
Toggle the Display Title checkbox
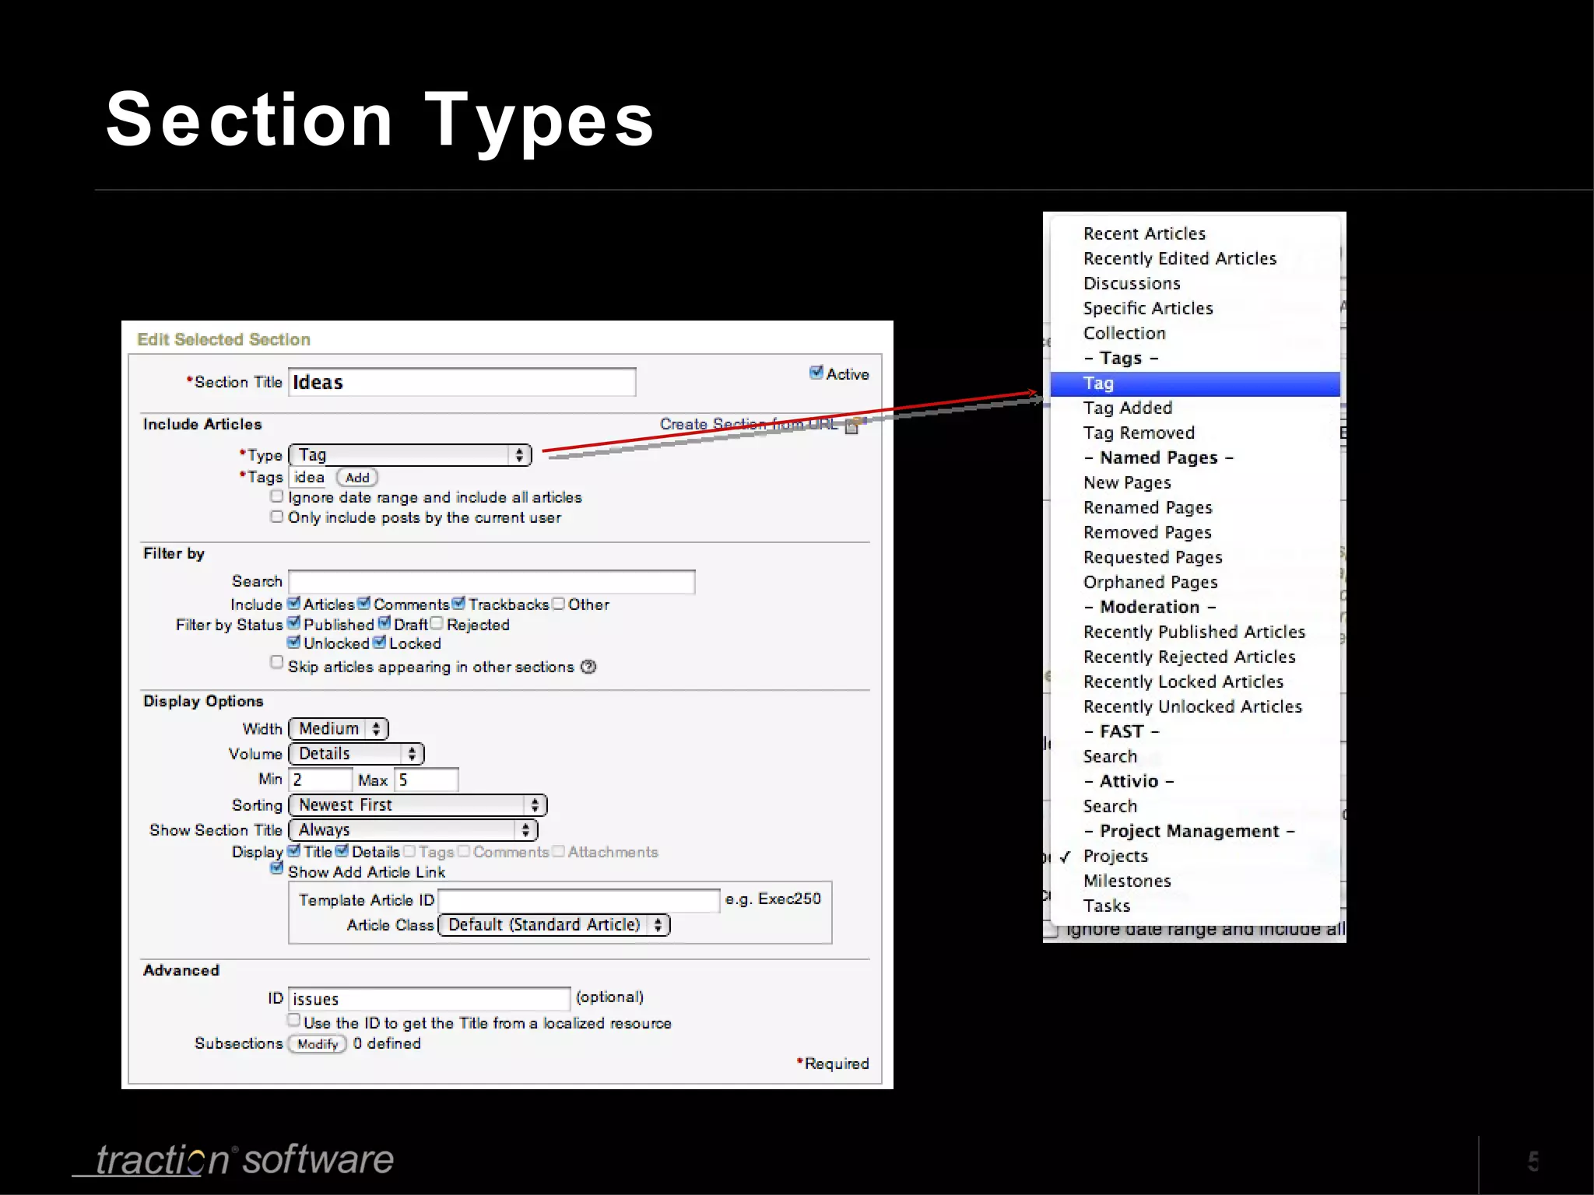(293, 851)
